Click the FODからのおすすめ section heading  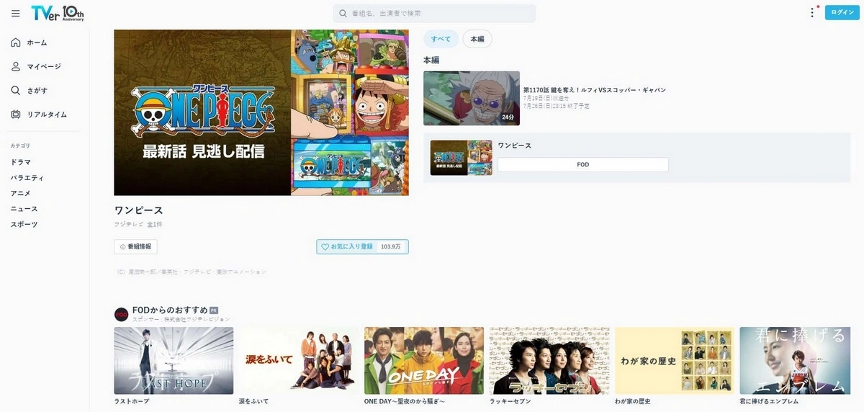point(170,310)
